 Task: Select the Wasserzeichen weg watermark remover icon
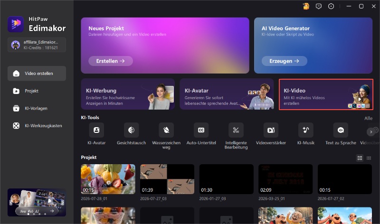[166, 130]
